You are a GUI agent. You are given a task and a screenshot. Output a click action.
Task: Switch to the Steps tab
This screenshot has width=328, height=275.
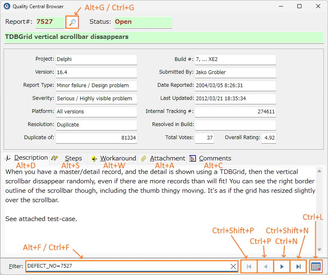point(69,158)
